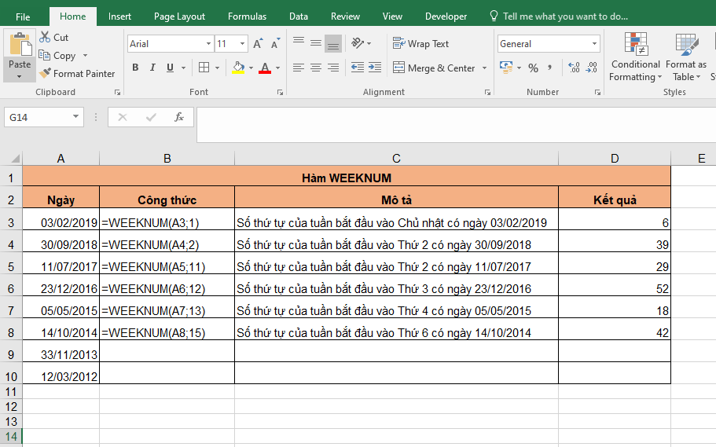Toggle Wrap Text option
This screenshot has width=716, height=447.
pyautogui.click(x=420, y=44)
